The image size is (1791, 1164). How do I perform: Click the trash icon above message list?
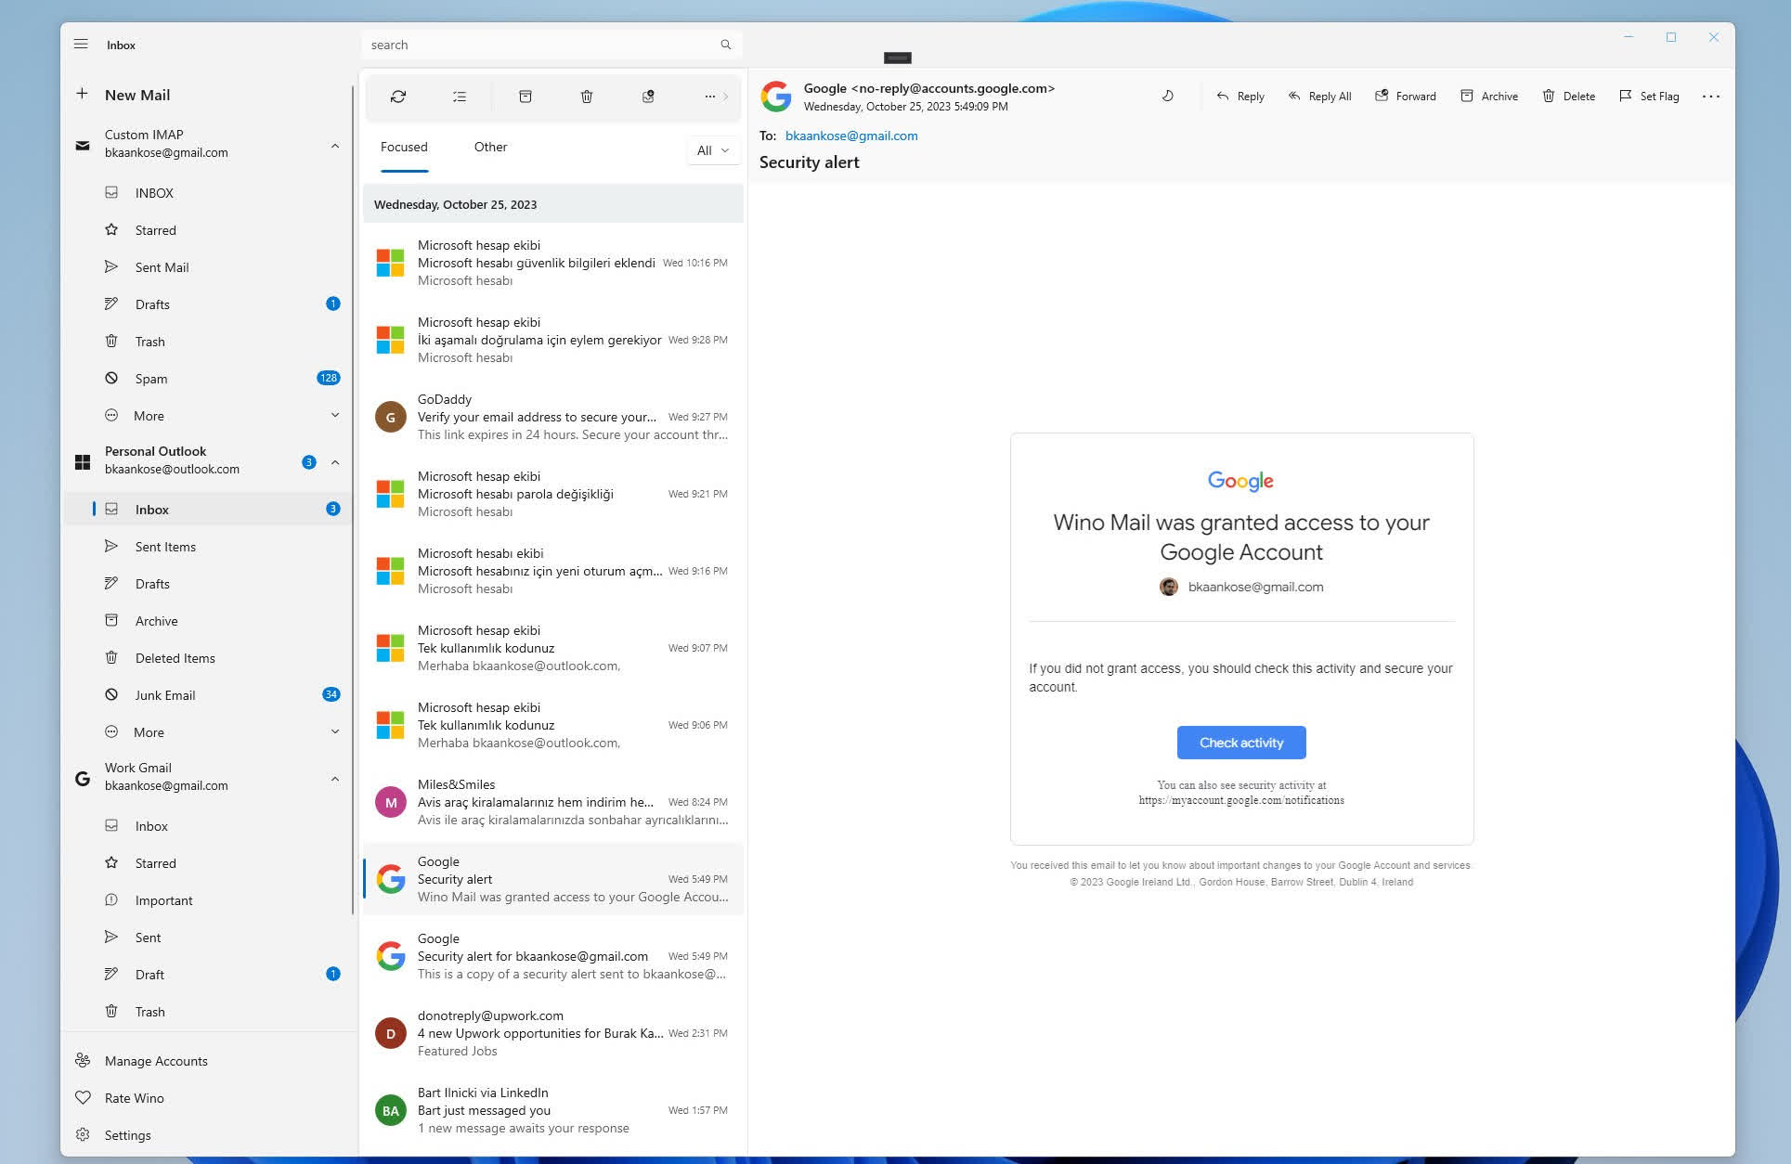click(x=587, y=97)
